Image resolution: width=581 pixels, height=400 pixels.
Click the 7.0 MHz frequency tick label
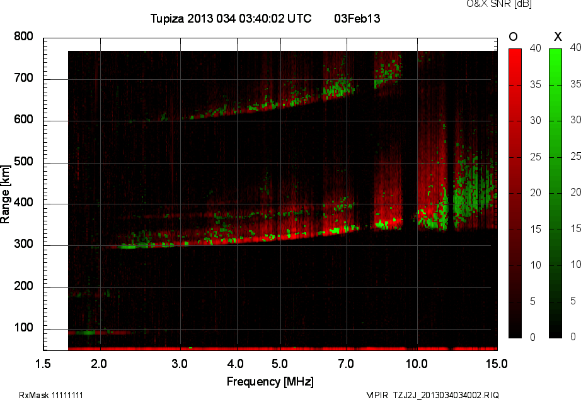point(346,364)
